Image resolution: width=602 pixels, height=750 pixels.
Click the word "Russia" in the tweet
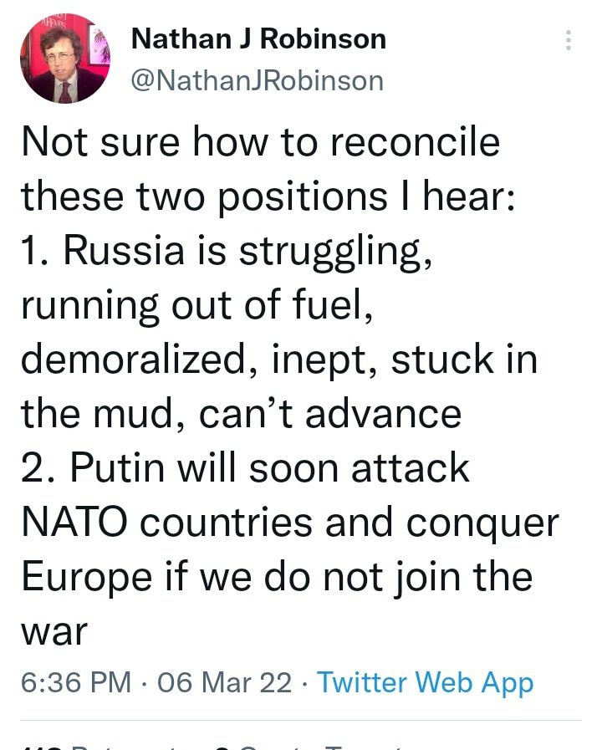tap(123, 251)
